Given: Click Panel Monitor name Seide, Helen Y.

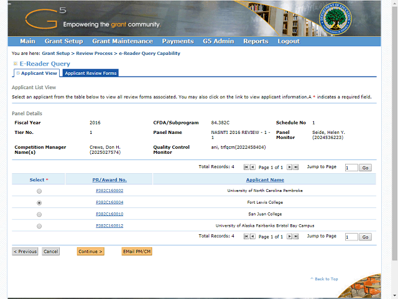Looking at the screenshot, I should click(328, 135).
